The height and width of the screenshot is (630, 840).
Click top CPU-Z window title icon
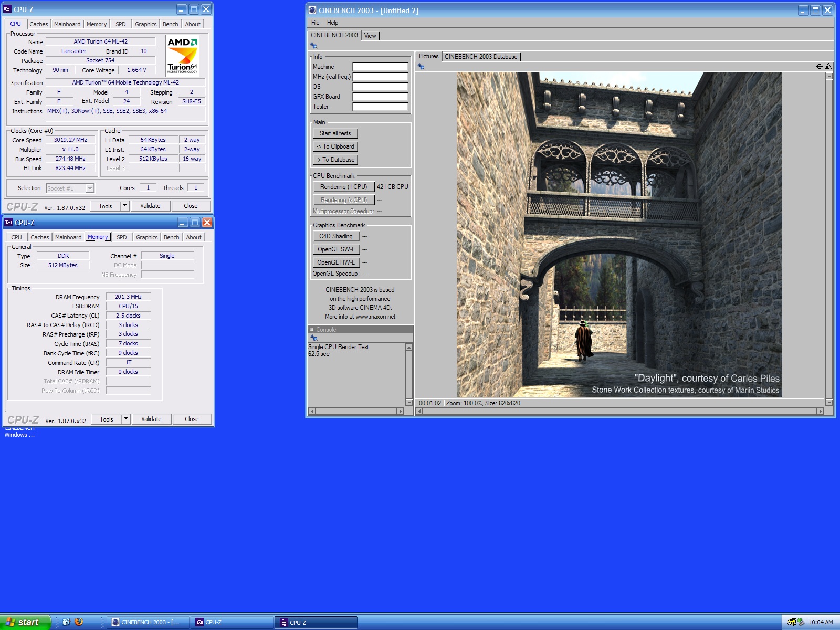tap(7, 9)
